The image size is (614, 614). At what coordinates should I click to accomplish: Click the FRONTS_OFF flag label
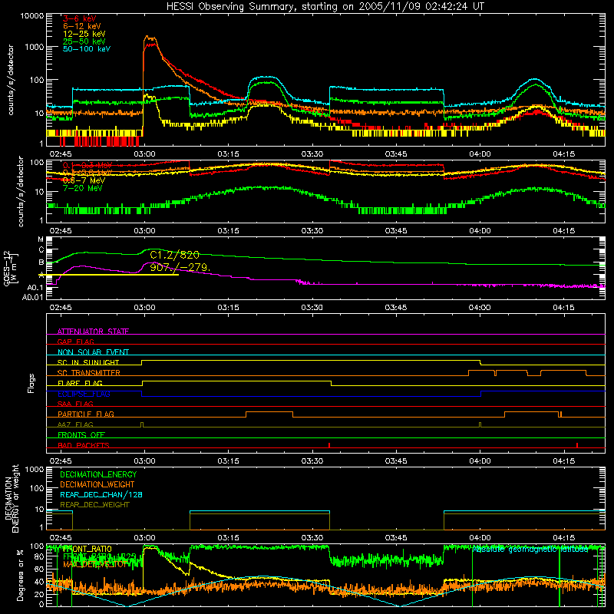point(81,434)
